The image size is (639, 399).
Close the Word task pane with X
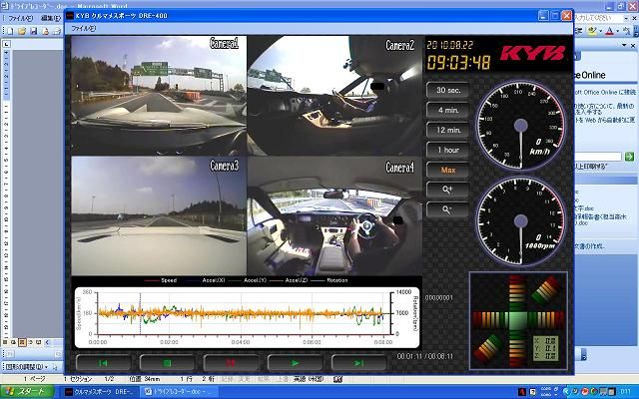633,45
